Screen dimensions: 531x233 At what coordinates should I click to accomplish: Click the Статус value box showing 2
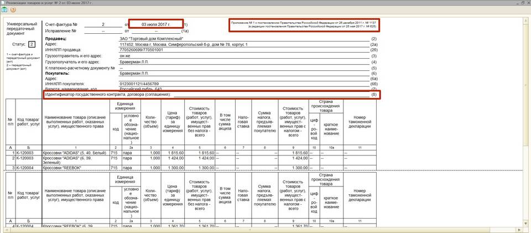(32, 44)
